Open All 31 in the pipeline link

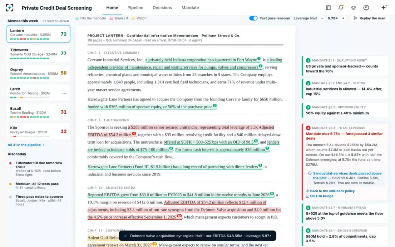click(x=26, y=145)
